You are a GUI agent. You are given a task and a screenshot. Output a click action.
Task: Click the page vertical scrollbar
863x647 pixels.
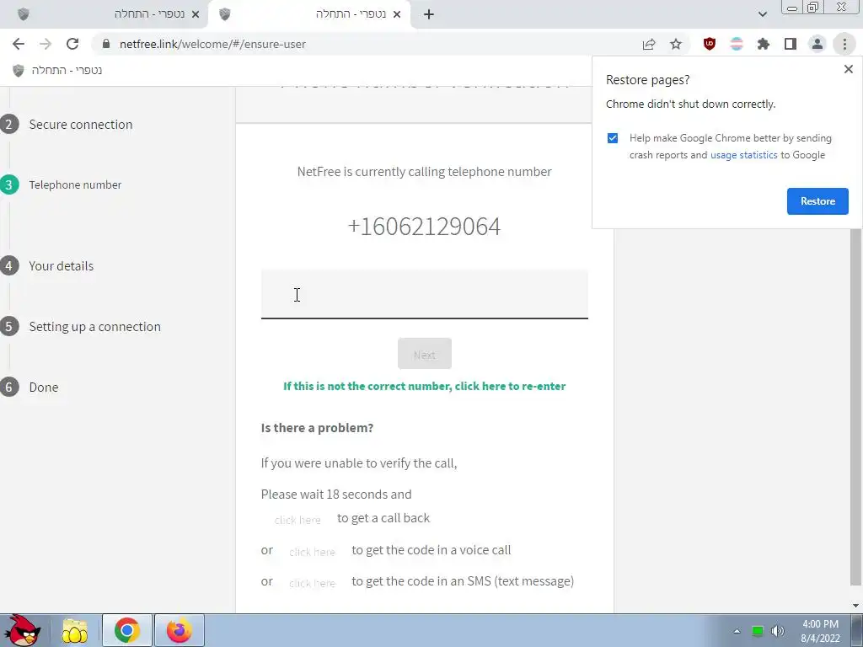(855, 407)
